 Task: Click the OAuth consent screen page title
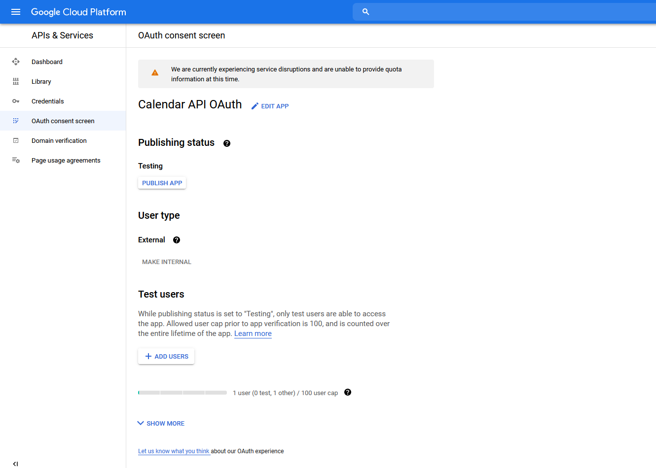coord(182,35)
